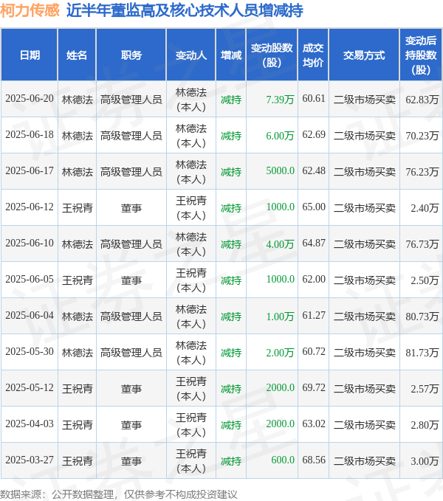The height and width of the screenshot is (501, 443).
Task: Select the date 2025-06-17
Action: [x=30, y=170]
